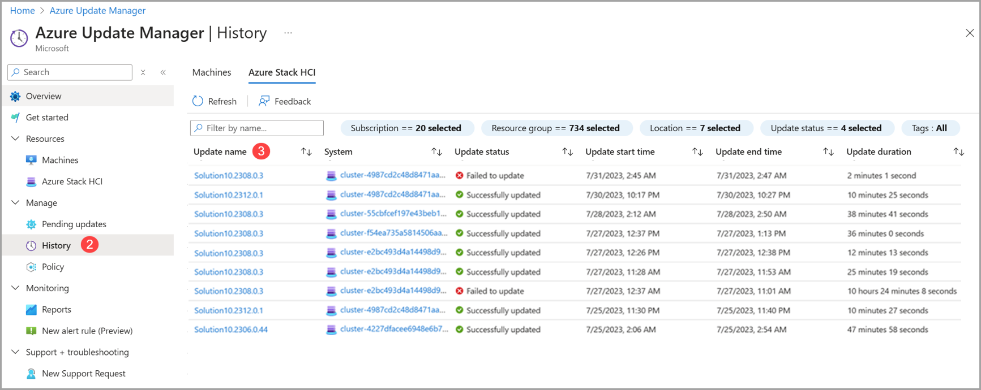Click the Machines monitor icon in sidebar
This screenshot has height=390, width=981.
31,160
